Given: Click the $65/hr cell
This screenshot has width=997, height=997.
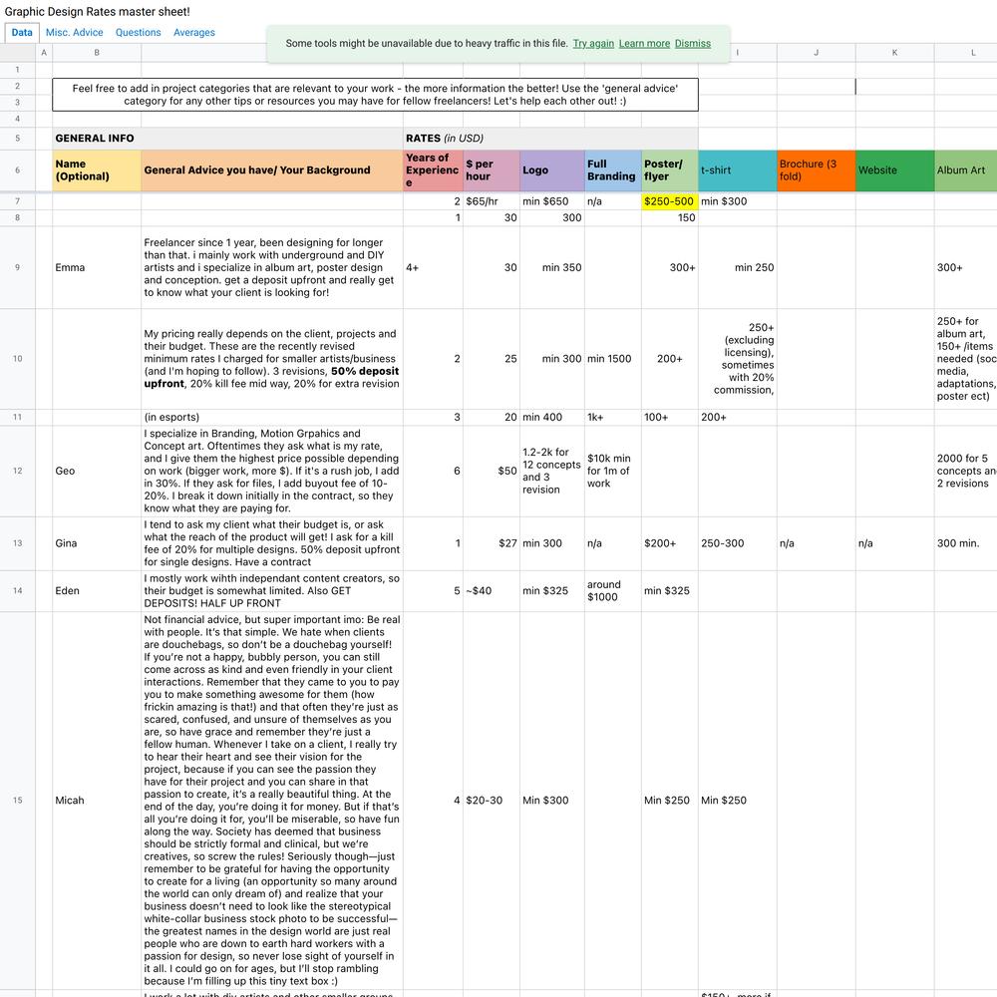Looking at the screenshot, I should (x=492, y=201).
